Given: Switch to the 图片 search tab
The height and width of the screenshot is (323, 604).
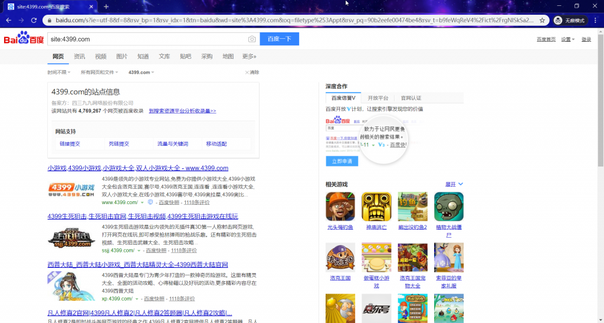Looking at the screenshot, I should coord(122,56).
